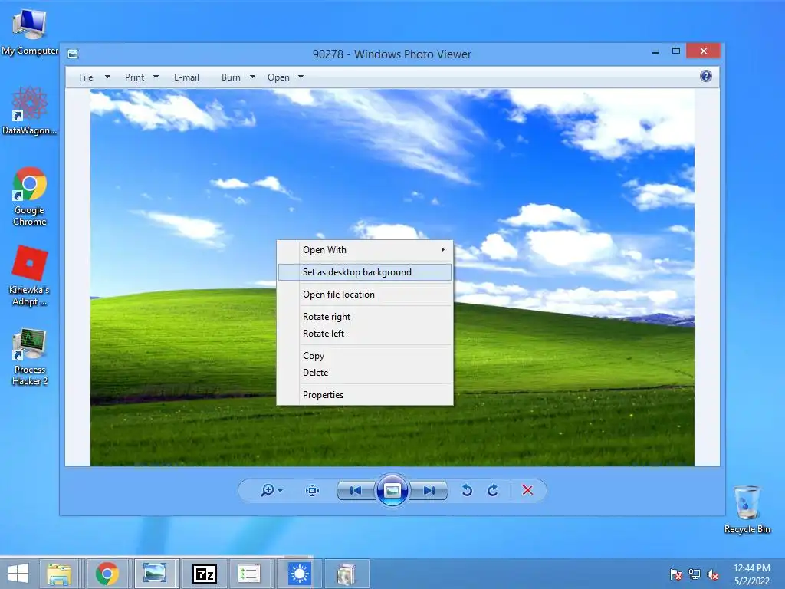The width and height of the screenshot is (785, 589).
Task: Open the File menu
Action: [86, 77]
